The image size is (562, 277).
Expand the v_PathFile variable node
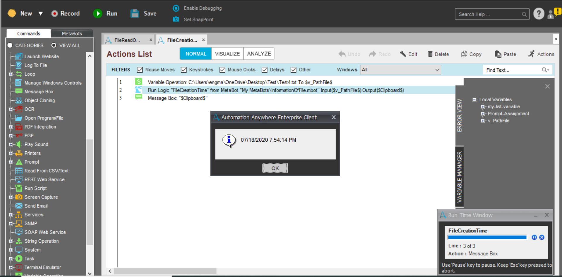(482, 121)
